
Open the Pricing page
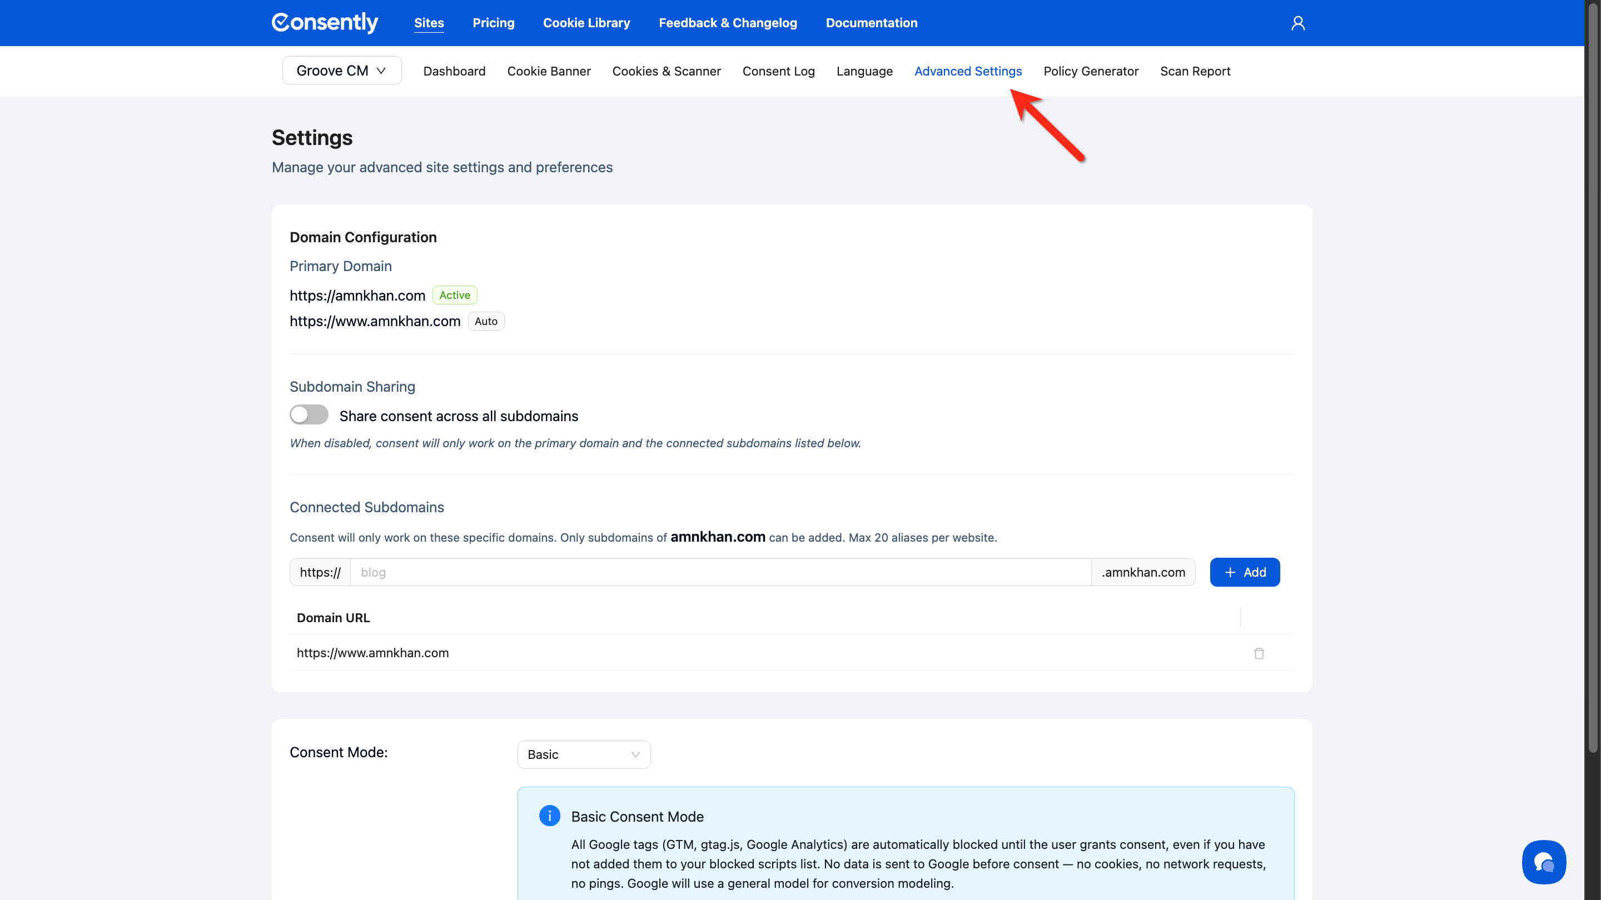coord(493,23)
